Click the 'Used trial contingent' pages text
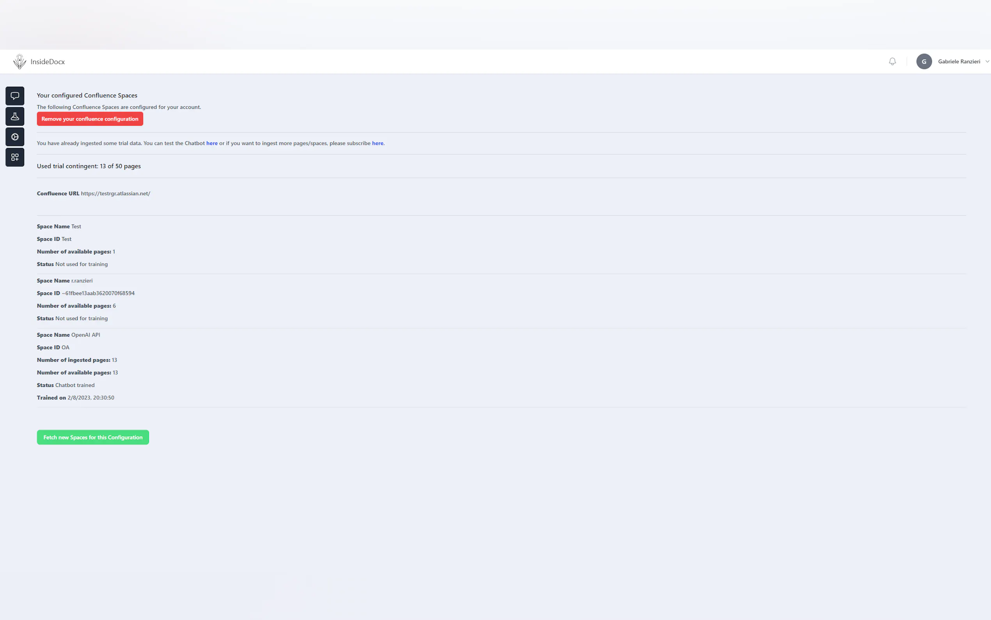Screen dimensions: 991x620 [89, 166]
